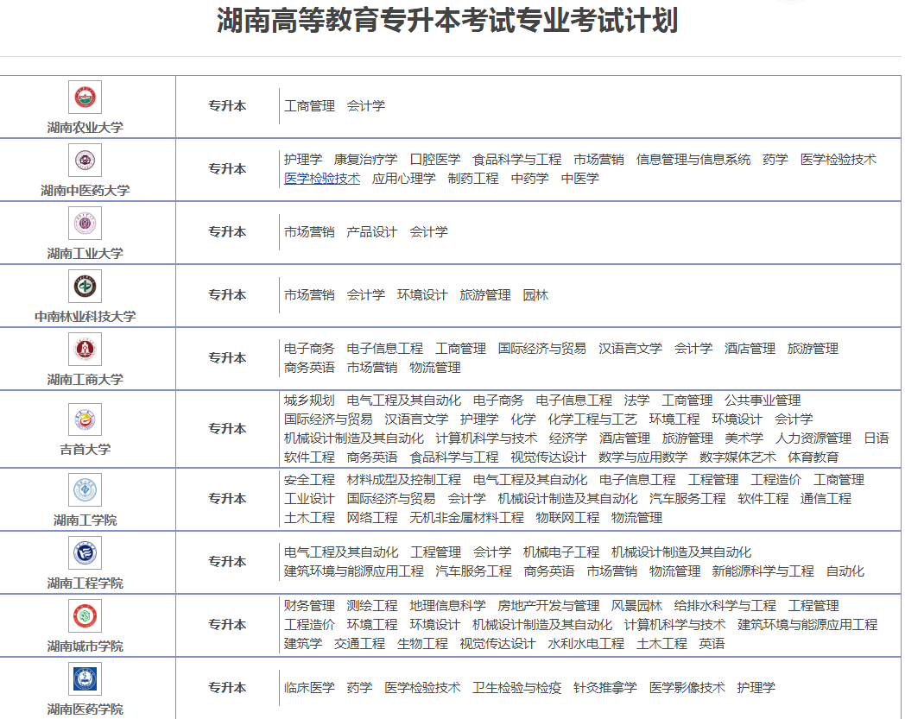Open 临床医学 major link
The height and width of the screenshot is (719, 905).
[309, 688]
